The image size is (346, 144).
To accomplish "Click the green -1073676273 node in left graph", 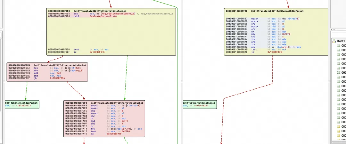I will [22, 104].
